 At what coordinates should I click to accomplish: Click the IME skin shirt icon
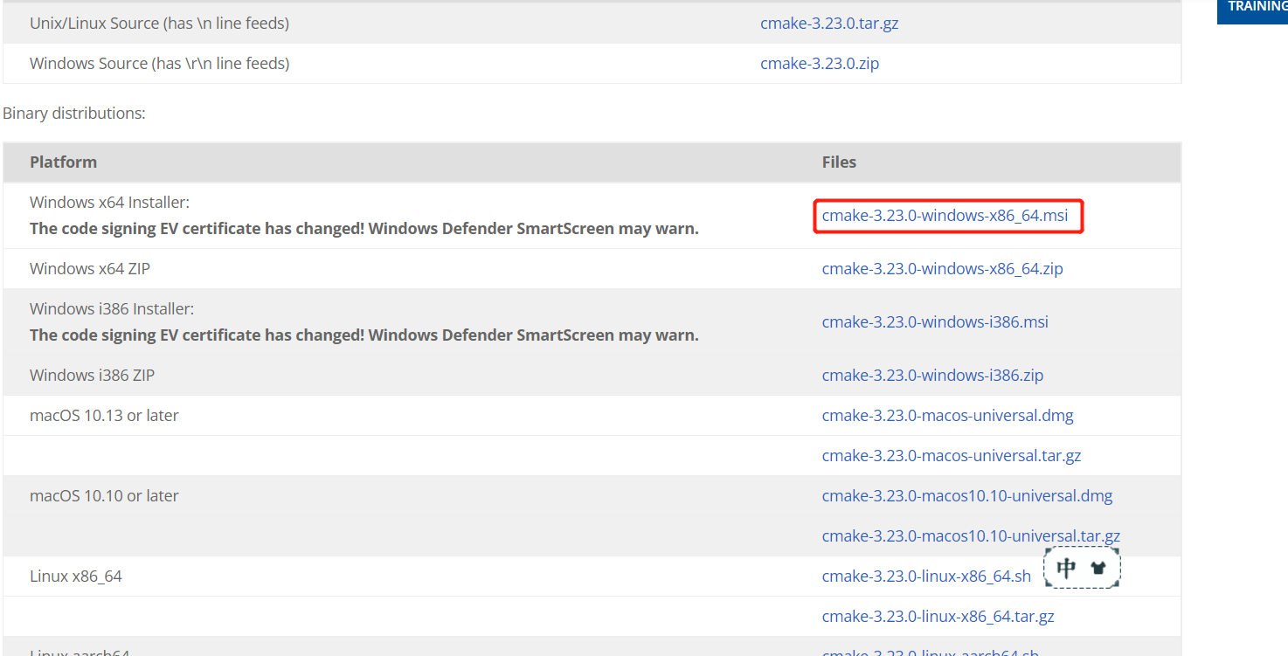(1098, 569)
